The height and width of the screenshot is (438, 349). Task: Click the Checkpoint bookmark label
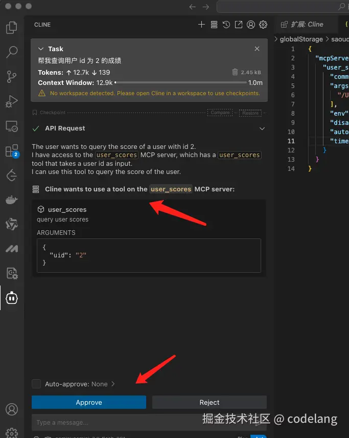pyautogui.click(x=53, y=113)
